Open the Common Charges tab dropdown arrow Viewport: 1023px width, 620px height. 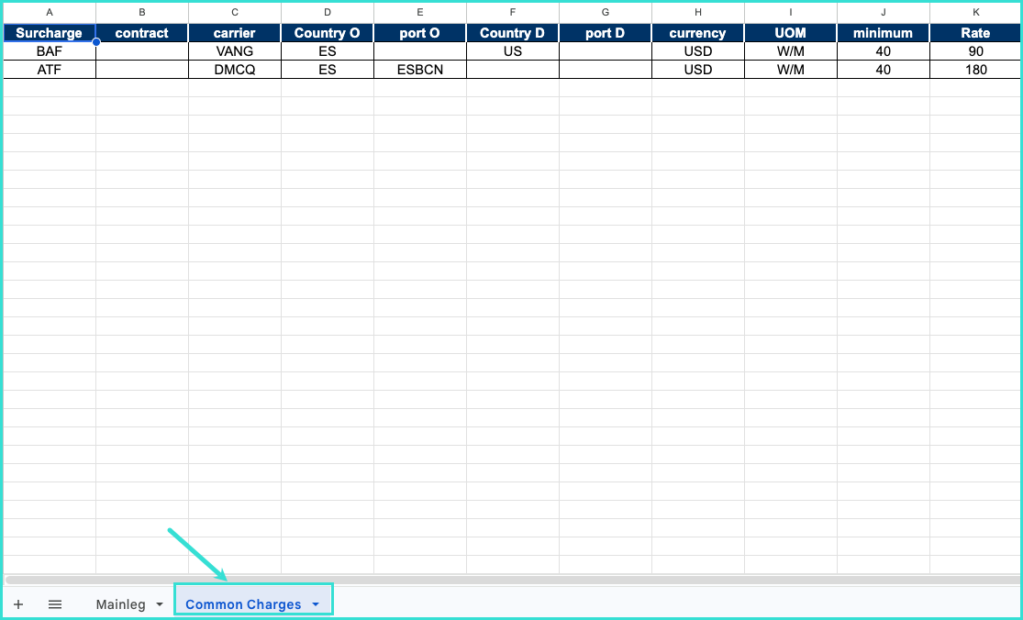(x=316, y=604)
